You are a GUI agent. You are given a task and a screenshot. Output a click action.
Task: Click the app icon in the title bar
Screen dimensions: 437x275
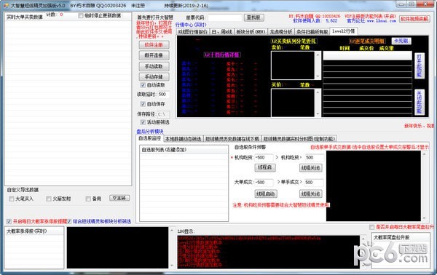pyautogui.click(x=6, y=5)
